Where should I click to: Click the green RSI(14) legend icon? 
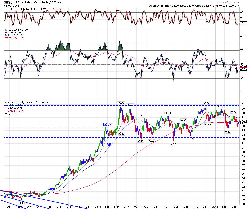(6, 35)
